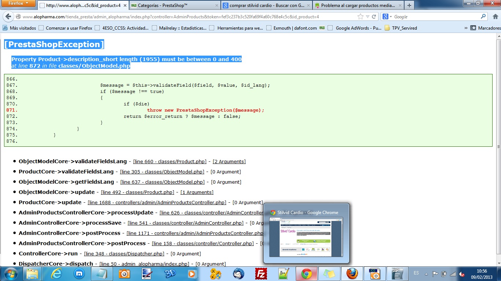This screenshot has height=281, width=501.
Task: Open the Google AdWords bookmark
Action: pyautogui.click(x=355, y=28)
